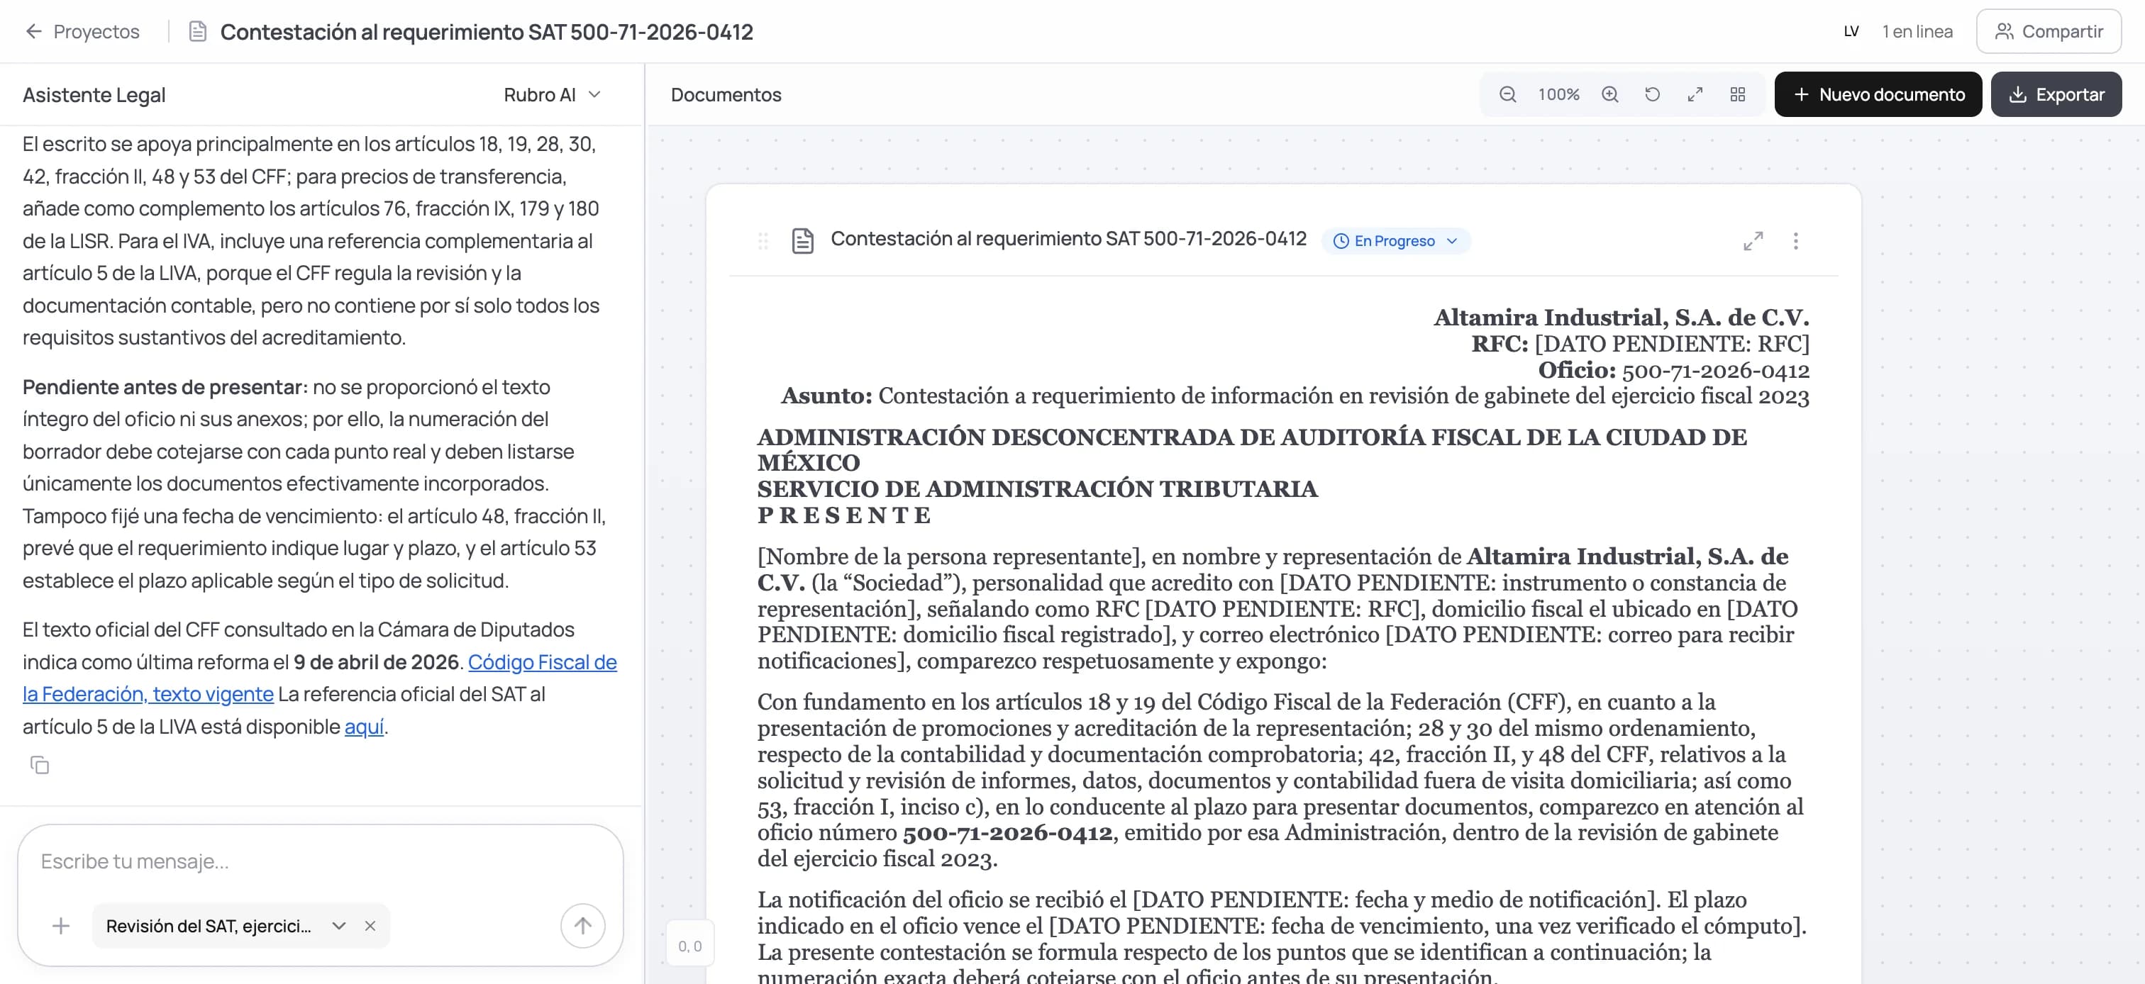Remove the 'Revisión del SAT' context chip
The width and height of the screenshot is (2145, 984).
click(x=370, y=926)
